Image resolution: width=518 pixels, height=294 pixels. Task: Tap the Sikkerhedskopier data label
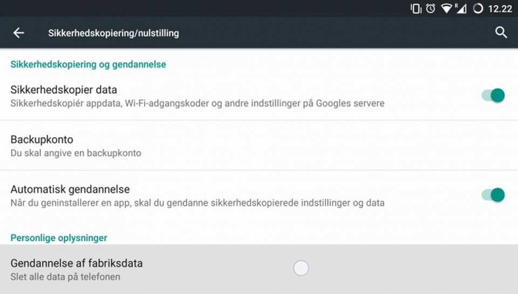(64, 90)
